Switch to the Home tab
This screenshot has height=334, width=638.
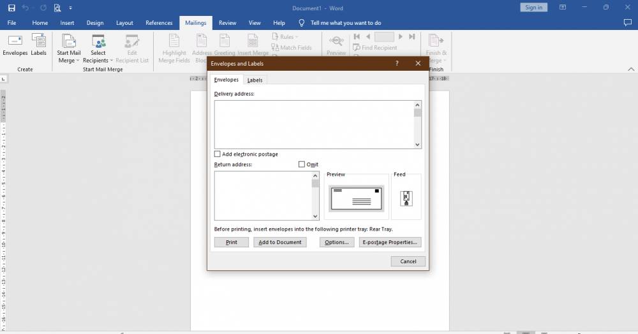pyautogui.click(x=40, y=23)
